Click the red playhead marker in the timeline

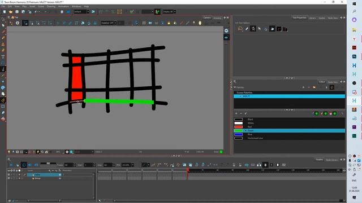point(188,170)
